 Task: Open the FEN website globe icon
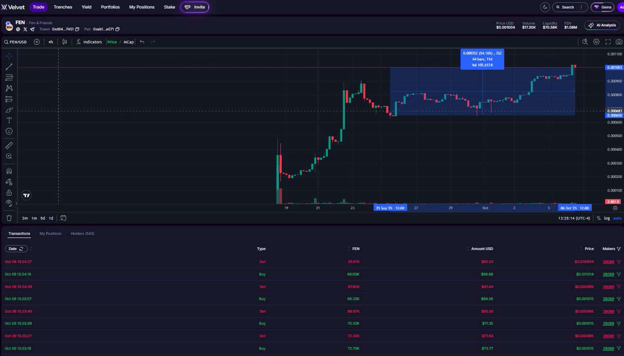18,29
